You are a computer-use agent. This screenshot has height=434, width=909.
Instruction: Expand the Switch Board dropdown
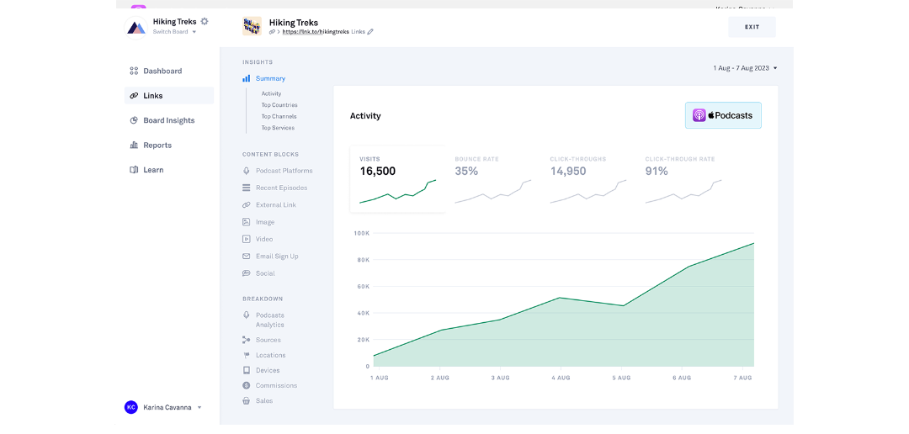click(x=174, y=32)
